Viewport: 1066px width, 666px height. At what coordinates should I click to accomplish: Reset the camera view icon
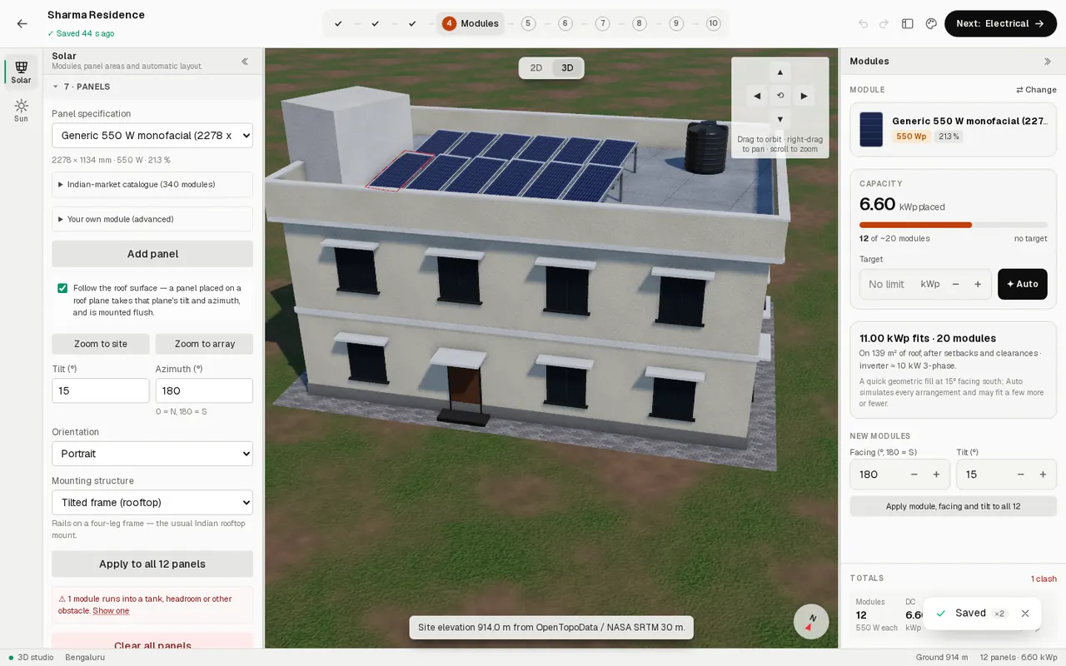[x=780, y=96]
